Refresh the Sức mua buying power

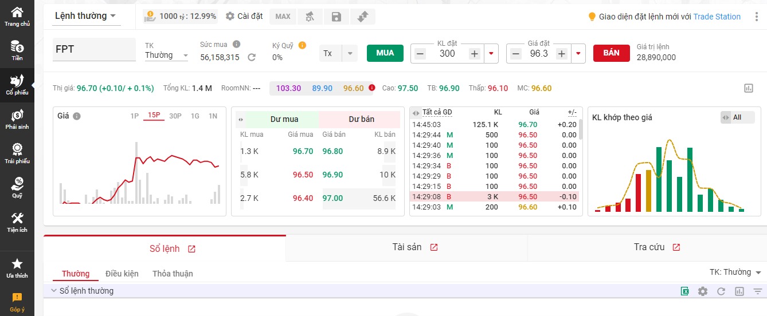(252, 57)
